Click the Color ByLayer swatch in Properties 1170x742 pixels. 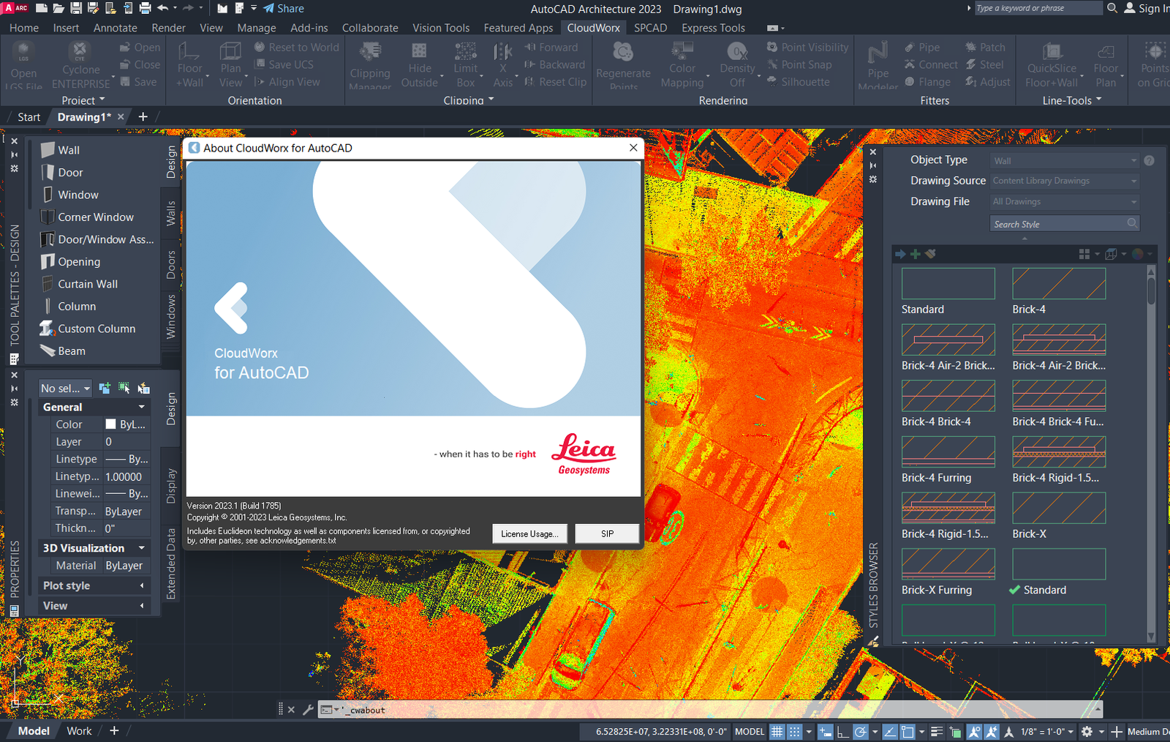coord(110,424)
